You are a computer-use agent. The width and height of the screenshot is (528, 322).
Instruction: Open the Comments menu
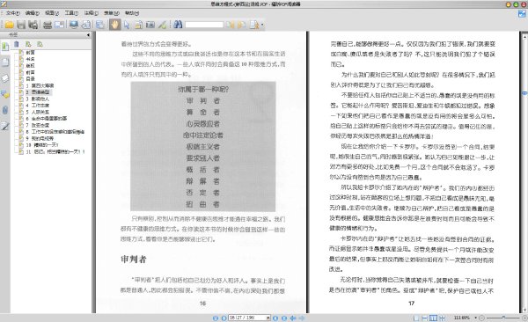[91, 13]
